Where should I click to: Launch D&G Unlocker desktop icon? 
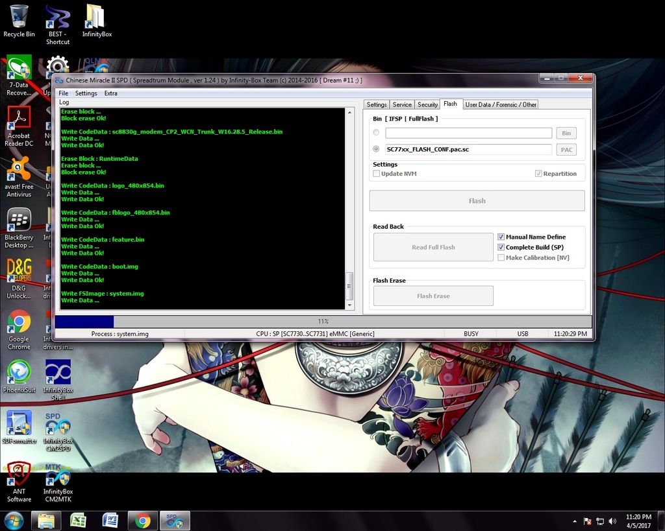tap(19, 279)
